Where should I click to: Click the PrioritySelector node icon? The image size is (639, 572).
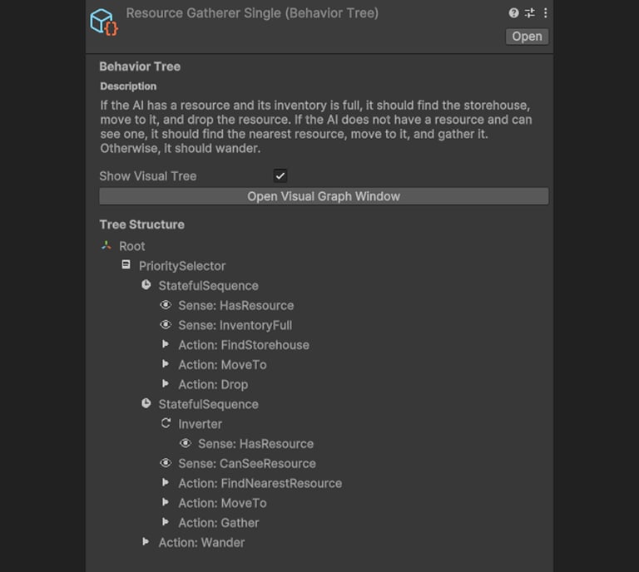(x=126, y=266)
